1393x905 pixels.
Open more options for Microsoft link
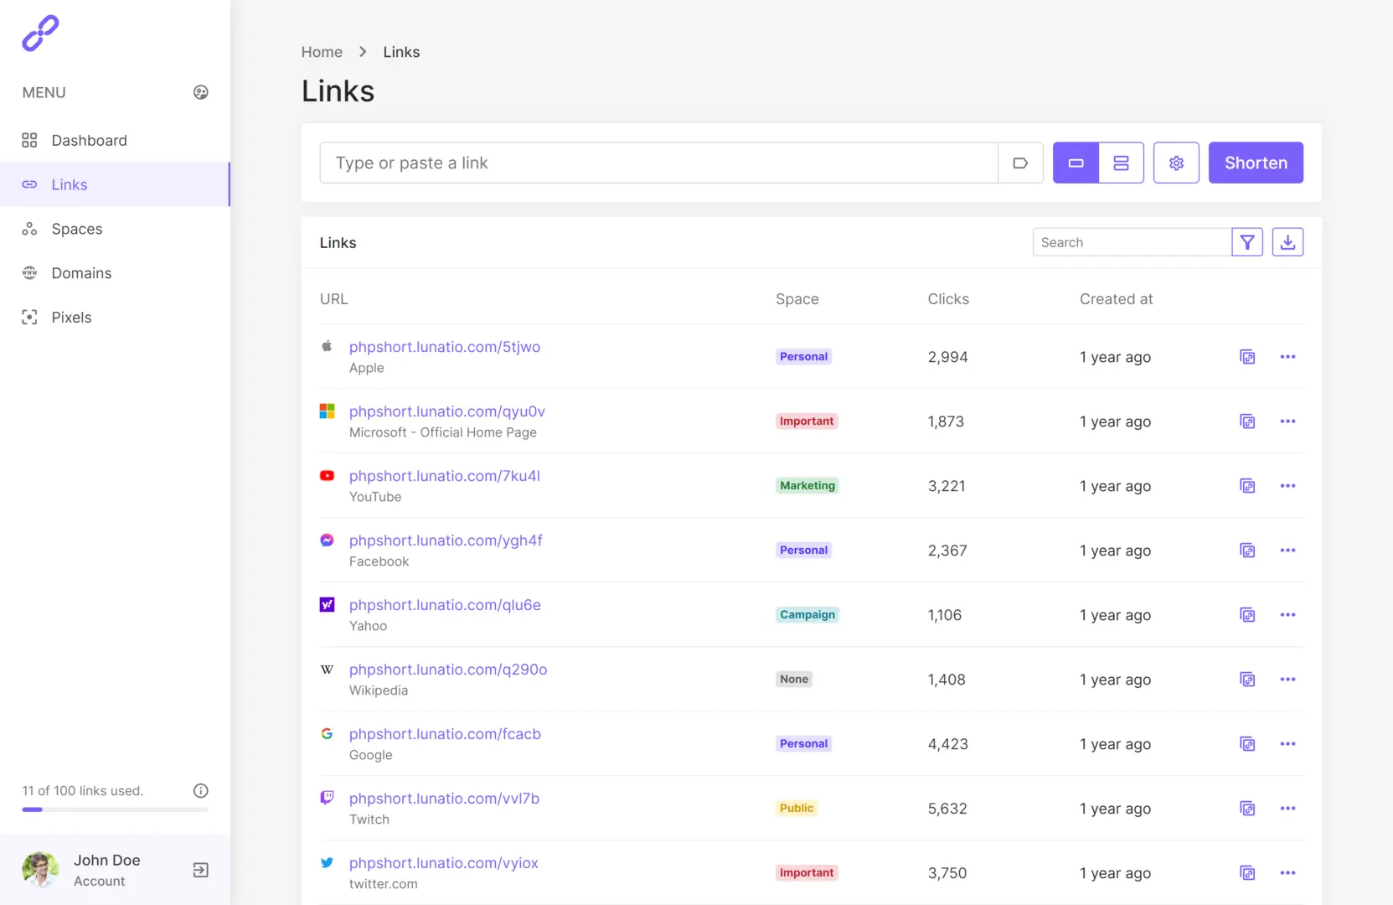[x=1287, y=421]
